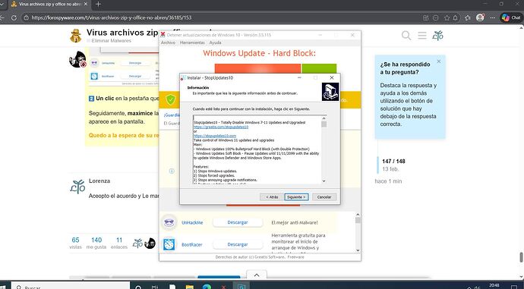Click the browser split screen icon
Image resolution: width=524 pixels, height=289 pixels.
click(425, 17)
